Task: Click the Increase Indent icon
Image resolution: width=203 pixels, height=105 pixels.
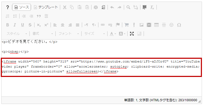Action: [x=31, y=16]
